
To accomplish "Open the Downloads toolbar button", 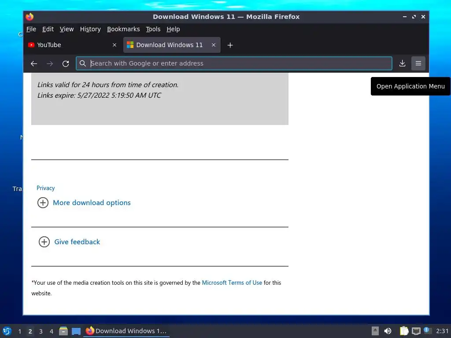I will click(402, 63).
